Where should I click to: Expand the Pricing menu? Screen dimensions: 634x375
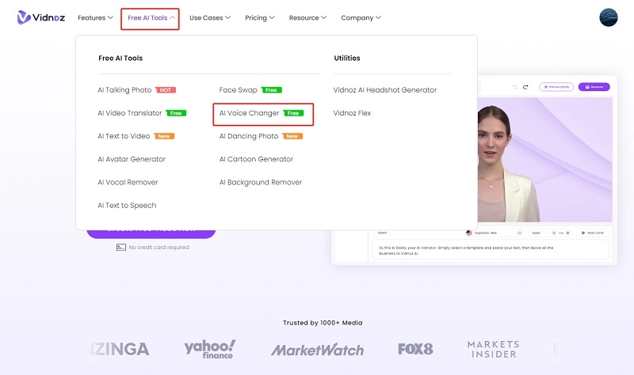pos(260,17)
